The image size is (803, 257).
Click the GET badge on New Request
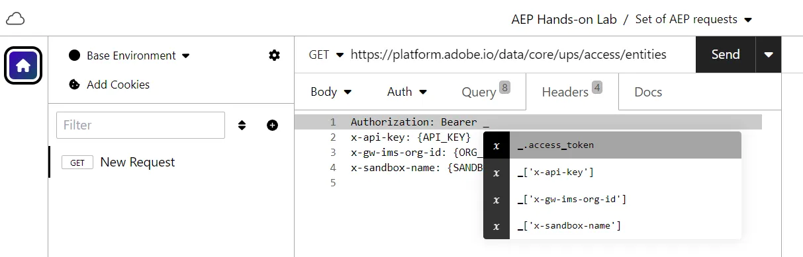pos(77,163)
